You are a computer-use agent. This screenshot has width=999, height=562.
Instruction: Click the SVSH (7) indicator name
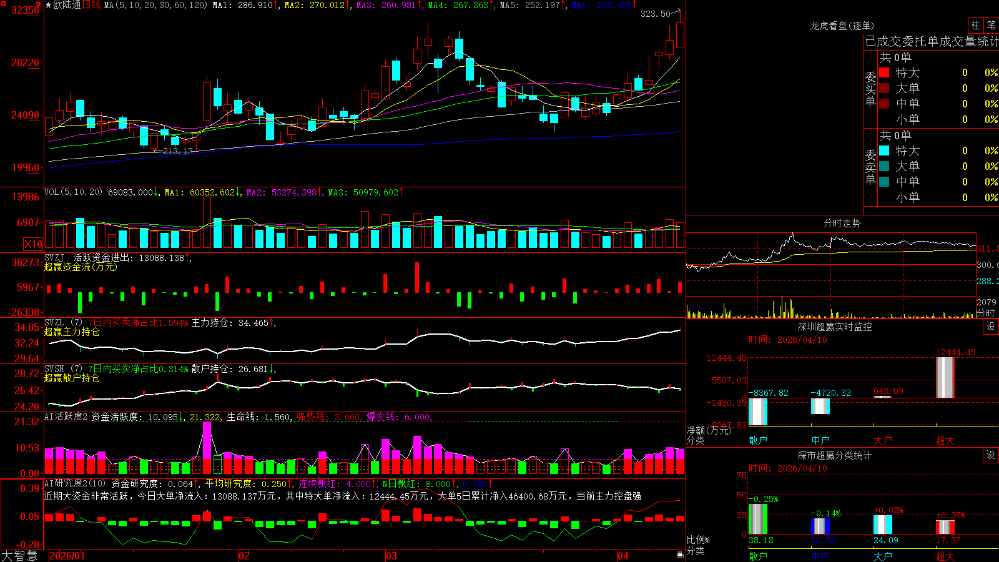click(x=63, y=369)
